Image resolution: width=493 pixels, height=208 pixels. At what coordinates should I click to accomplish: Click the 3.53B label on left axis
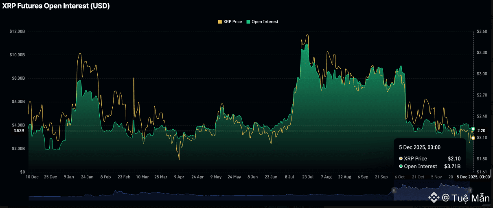click(x=19, y=131)
